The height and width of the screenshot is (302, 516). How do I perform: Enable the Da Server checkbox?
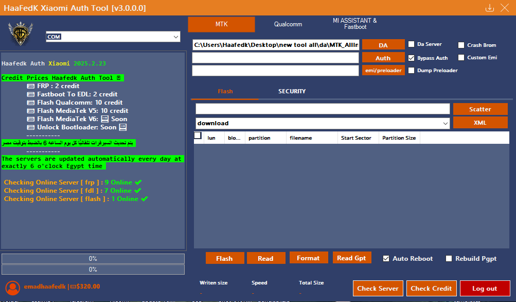click(412, 44)
